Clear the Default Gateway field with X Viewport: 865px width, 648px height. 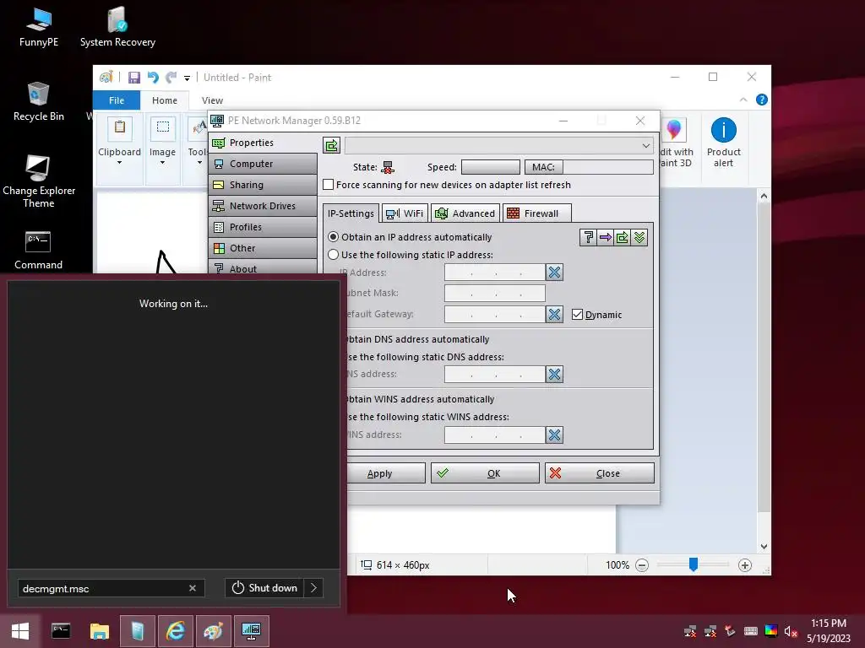tap(554, 314)
